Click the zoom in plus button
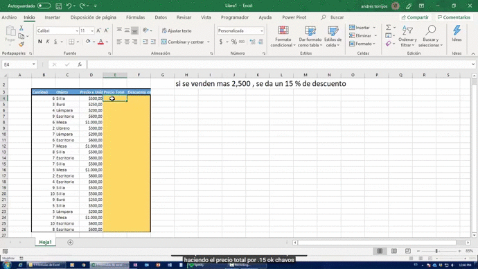This screenshot has width=478, height=269. pos(459,251)
